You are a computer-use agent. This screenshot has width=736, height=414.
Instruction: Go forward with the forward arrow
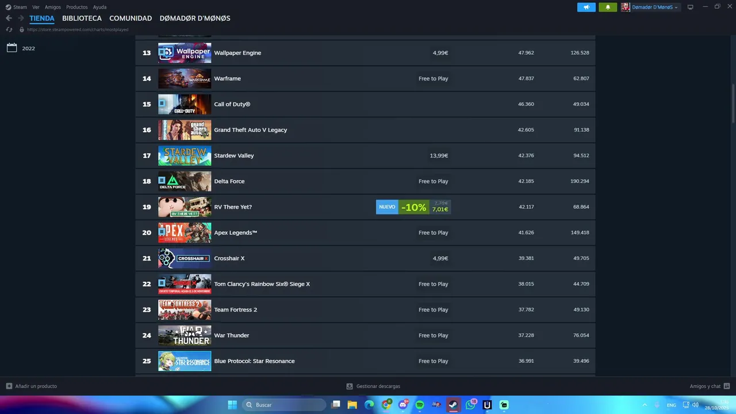coord(21,18)
